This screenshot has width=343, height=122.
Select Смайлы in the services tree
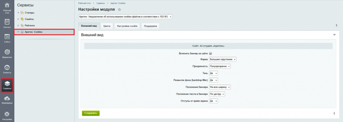point(29,19)
